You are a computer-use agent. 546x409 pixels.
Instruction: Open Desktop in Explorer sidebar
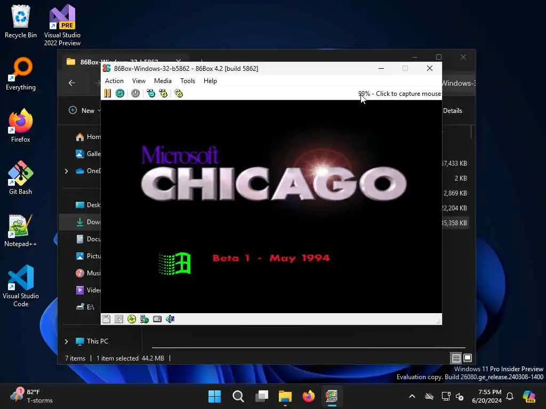[88, 205]
